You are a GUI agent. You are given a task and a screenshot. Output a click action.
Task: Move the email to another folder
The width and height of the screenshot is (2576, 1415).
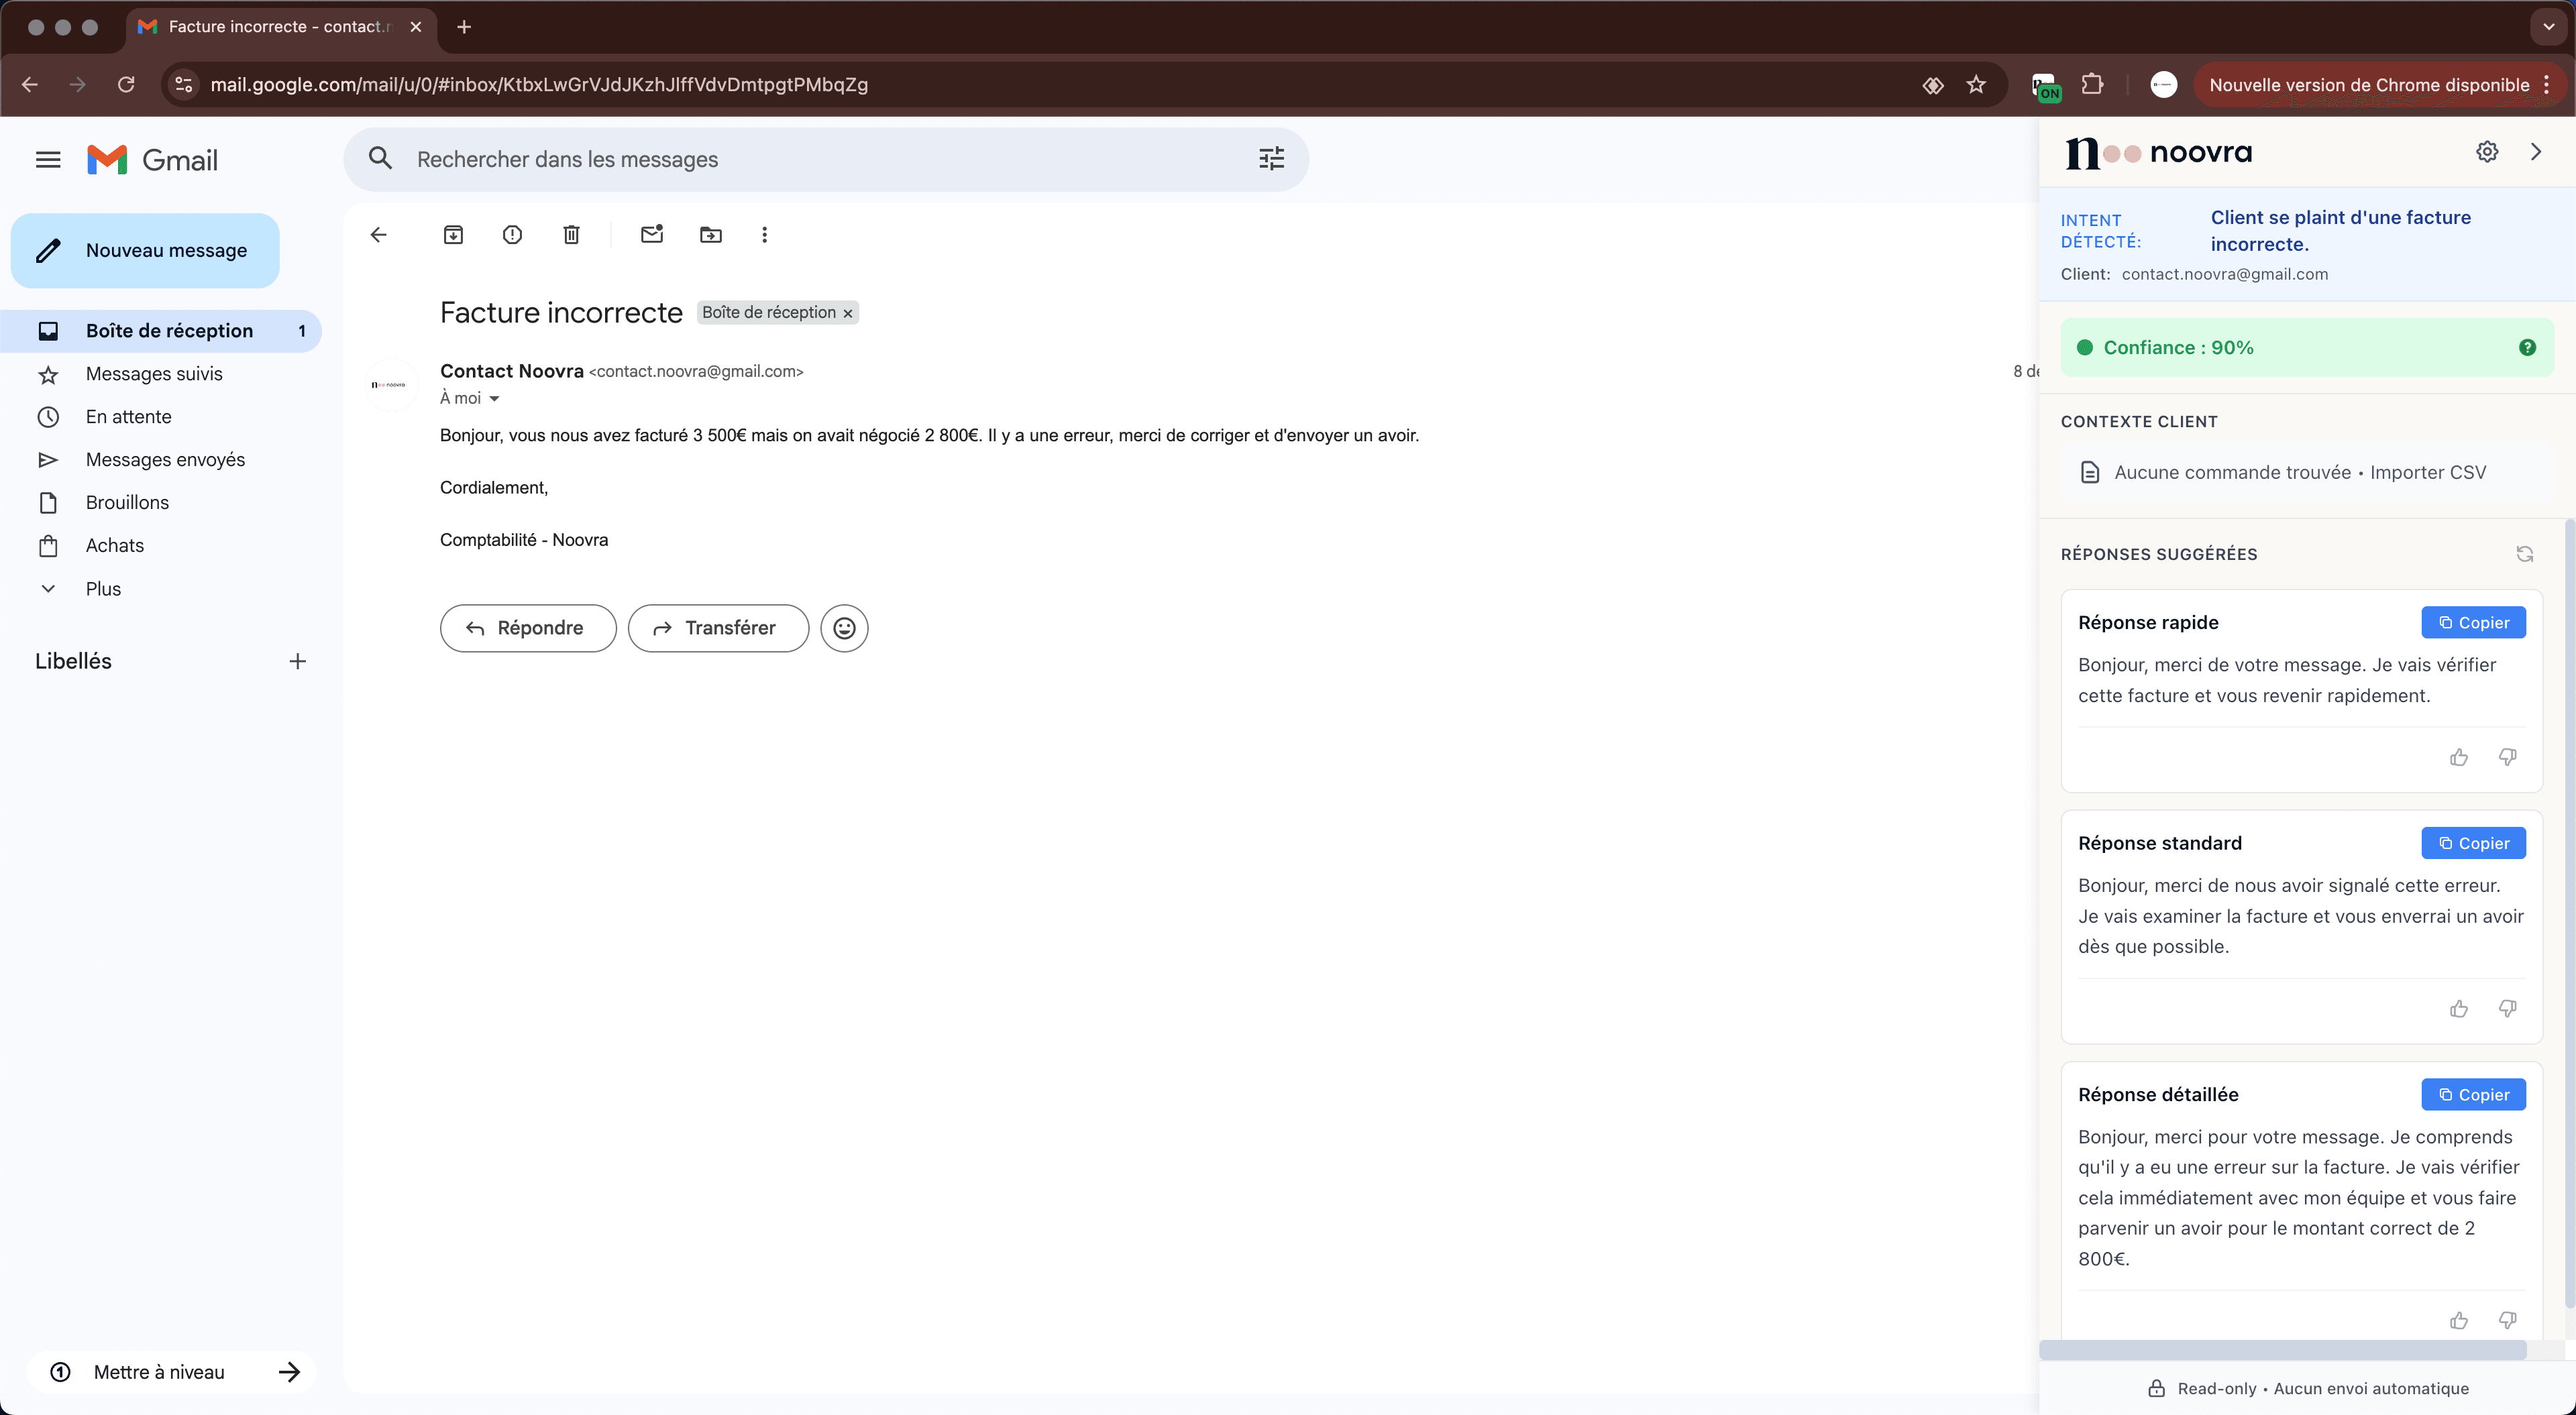point(710,234)
